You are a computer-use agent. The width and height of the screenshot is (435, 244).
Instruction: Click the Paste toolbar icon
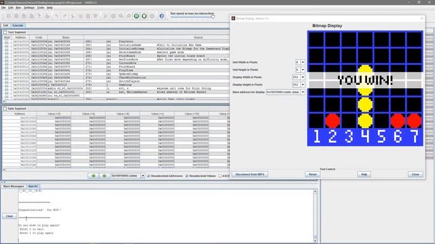(88, 16)
